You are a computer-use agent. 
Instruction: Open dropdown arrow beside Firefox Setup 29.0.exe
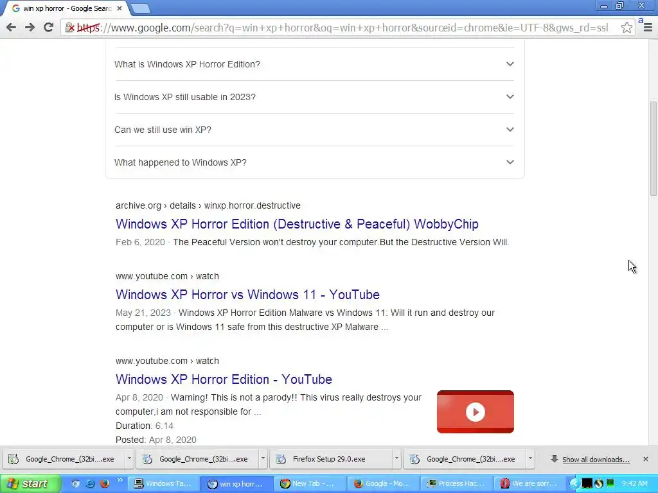pos(396,458)
